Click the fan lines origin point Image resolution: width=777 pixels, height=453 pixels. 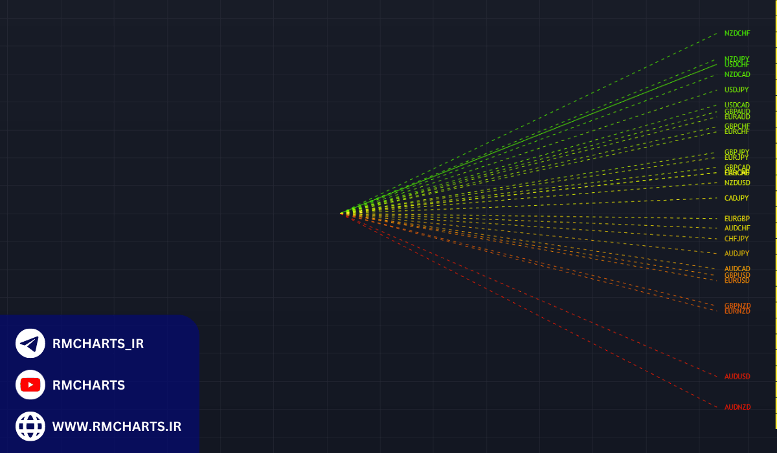[341, 213]
